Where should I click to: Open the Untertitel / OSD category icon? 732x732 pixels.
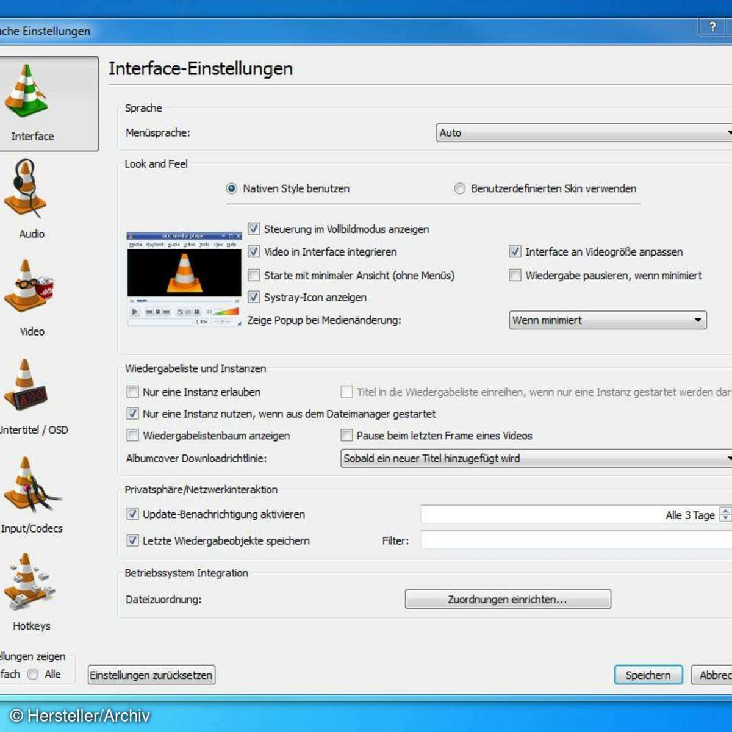pos(26,386)
